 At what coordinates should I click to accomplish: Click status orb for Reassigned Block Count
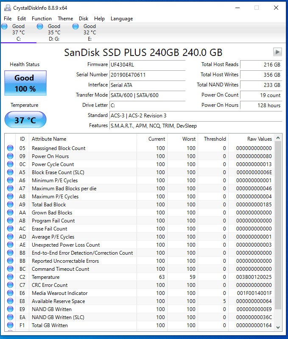pos(10,148)
